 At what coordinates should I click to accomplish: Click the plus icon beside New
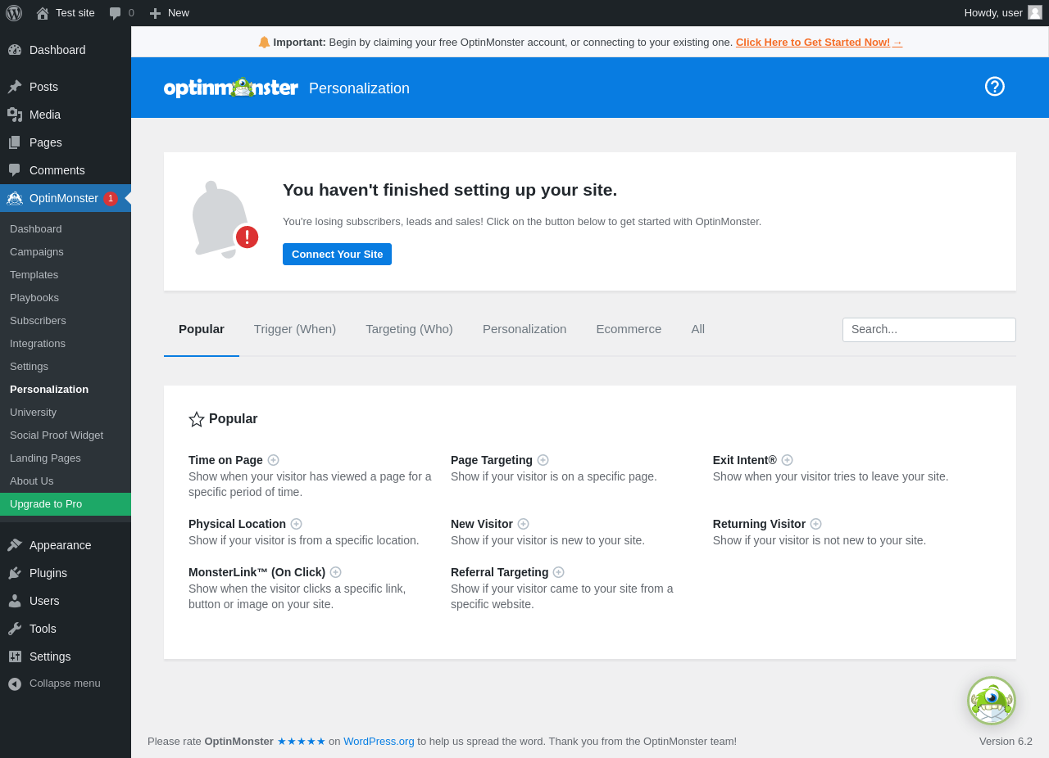coord(155,13)
